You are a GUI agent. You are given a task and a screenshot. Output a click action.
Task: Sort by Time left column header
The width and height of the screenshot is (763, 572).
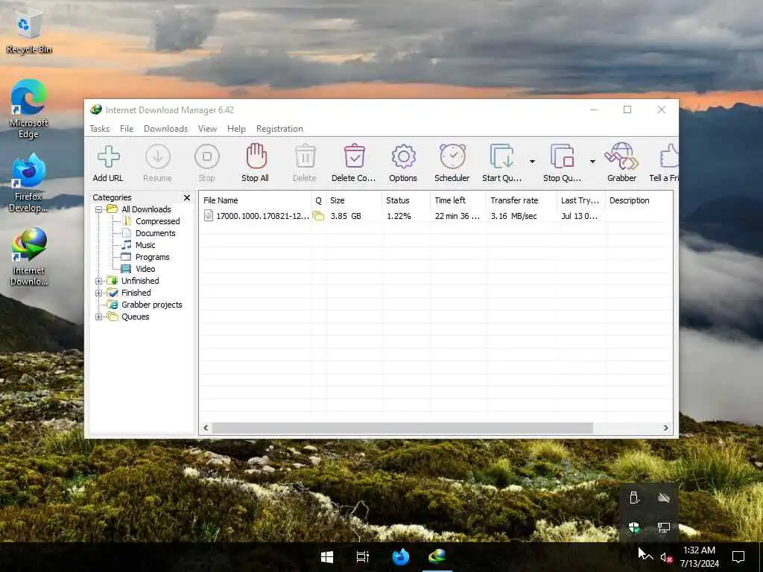click(458, 200)
